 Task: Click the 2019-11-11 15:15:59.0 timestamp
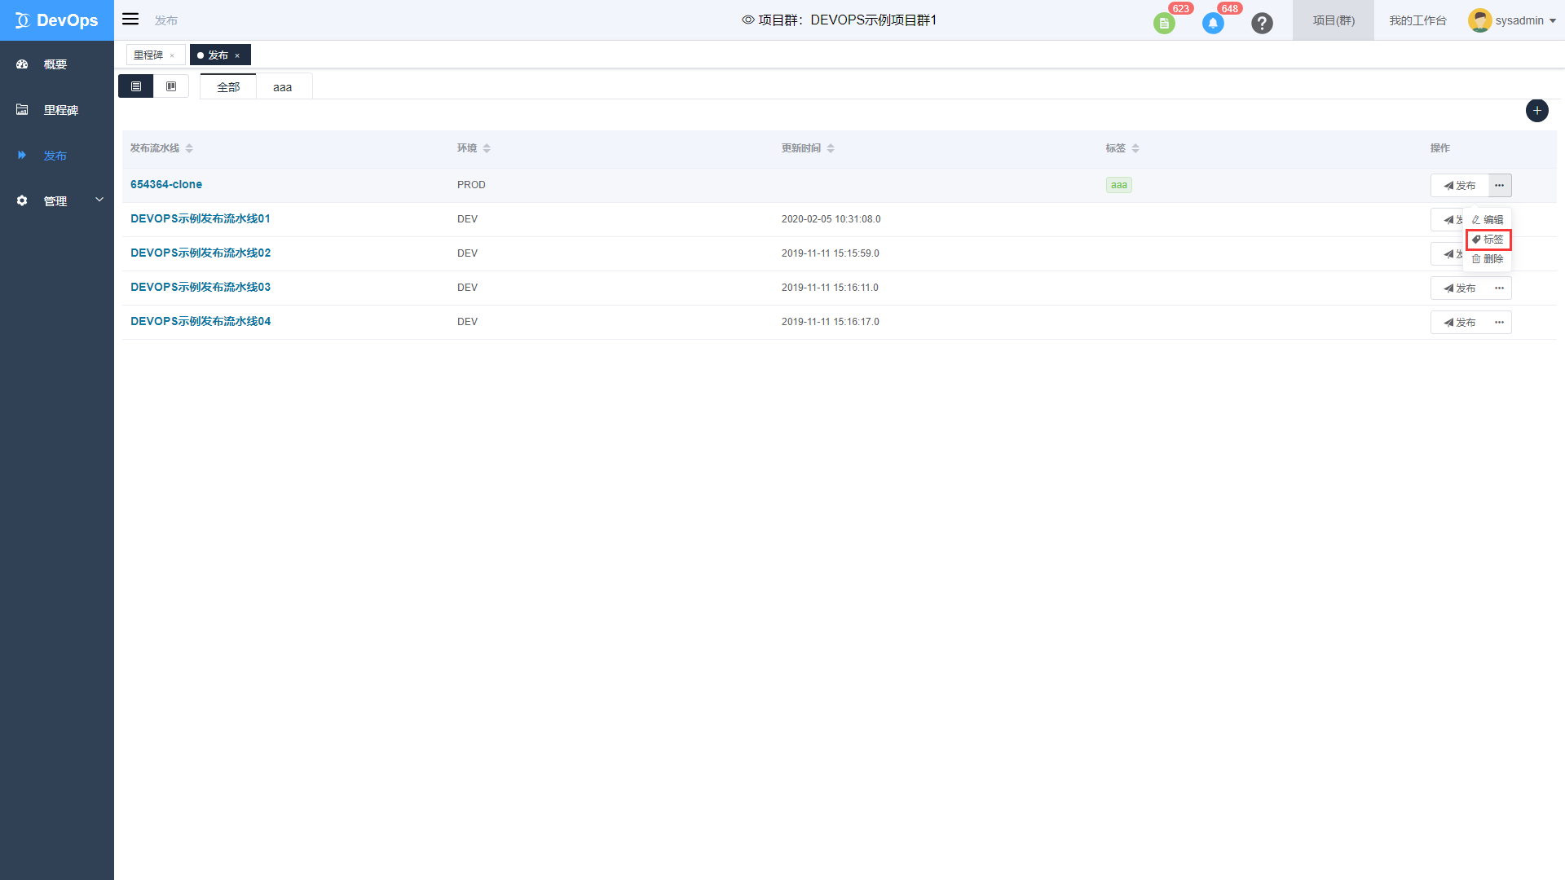pos(830,253)
